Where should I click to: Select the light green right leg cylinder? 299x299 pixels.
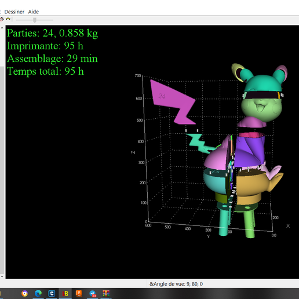(249, 224)
